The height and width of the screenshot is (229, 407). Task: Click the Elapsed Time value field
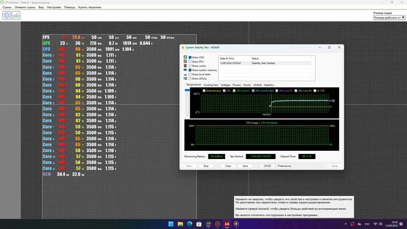coord(307,156)
